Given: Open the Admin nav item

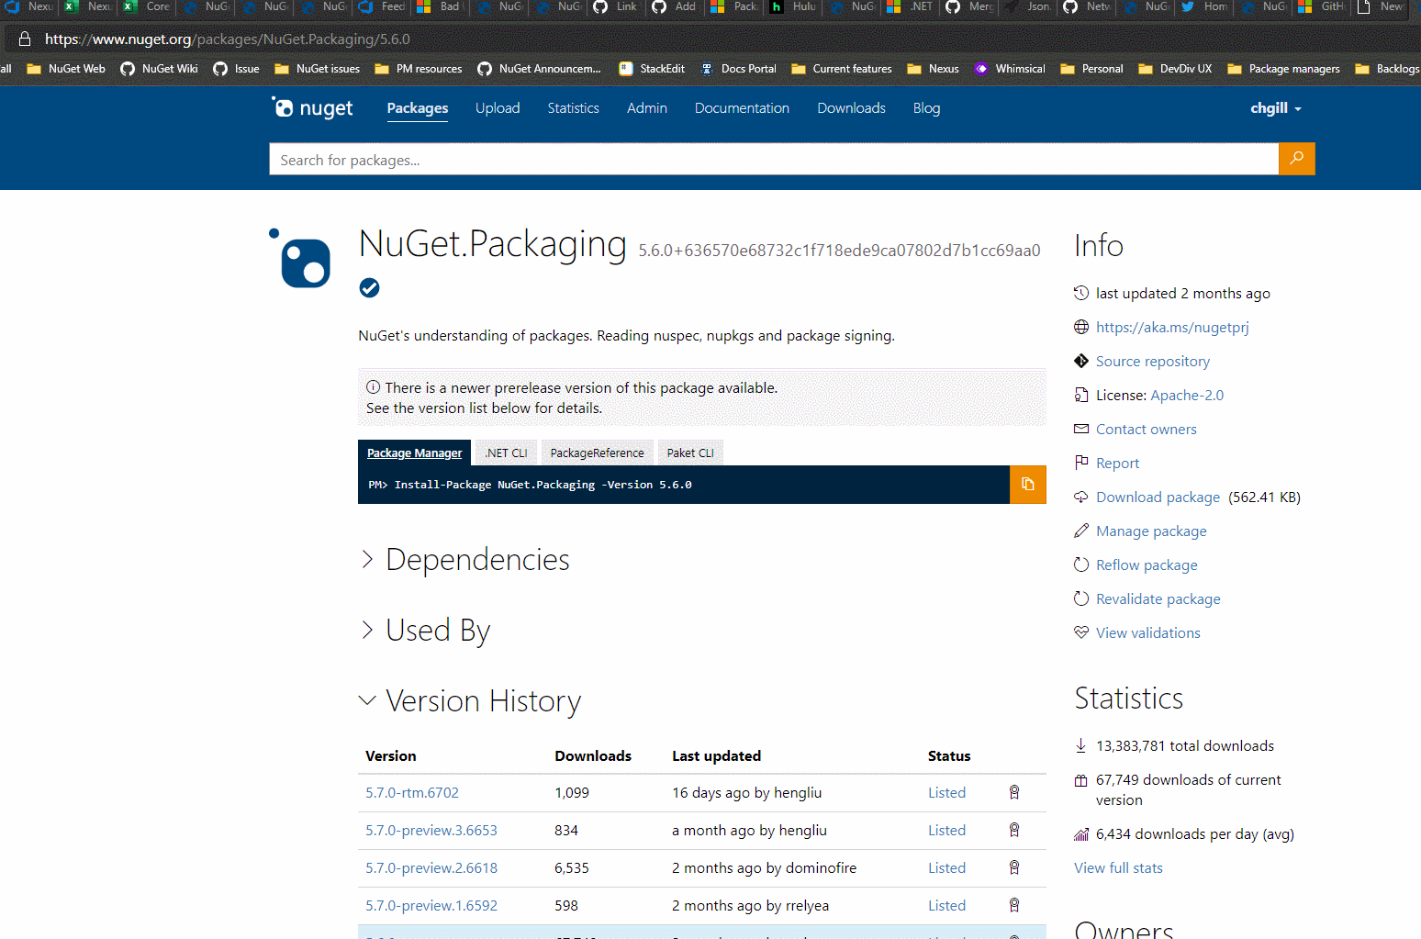Looking at the screenshot, I should (x=647, y=108).
